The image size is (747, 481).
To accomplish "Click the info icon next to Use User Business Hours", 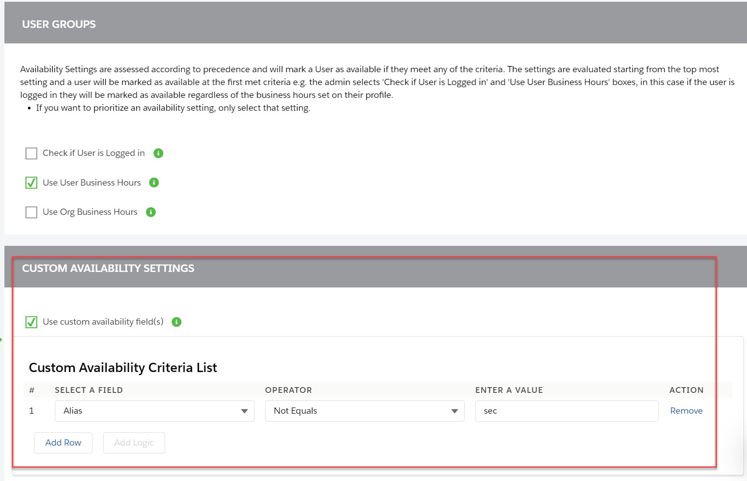I will pyautogui.click(x=154, y=182).
